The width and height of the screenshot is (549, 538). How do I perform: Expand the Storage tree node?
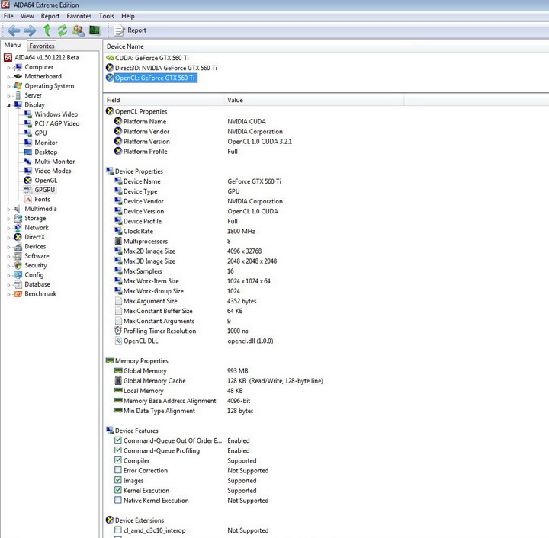8,218
